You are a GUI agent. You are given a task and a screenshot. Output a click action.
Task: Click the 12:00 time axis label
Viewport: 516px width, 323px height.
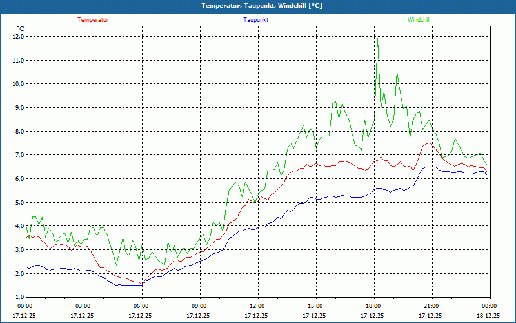point(257,306)
